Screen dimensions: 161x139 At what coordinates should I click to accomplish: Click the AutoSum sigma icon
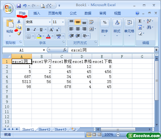pos(140,21)
